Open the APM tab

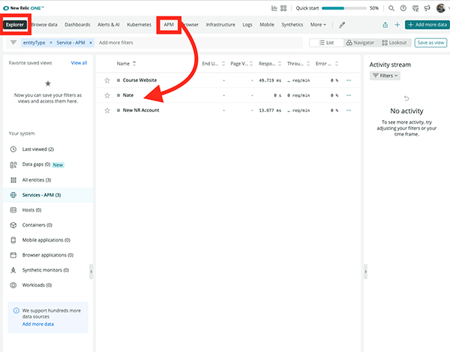[x=169, y=25]
